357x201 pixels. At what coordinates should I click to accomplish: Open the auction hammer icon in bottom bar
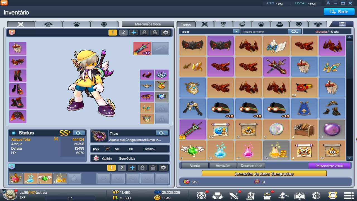coord(283,195)
